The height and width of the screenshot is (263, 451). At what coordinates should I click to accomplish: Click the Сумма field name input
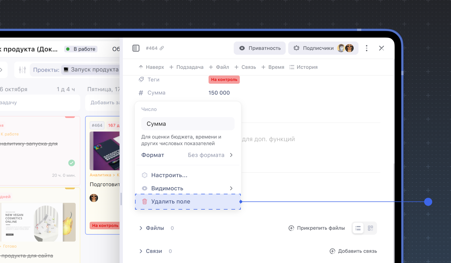(x=188, y=124)
